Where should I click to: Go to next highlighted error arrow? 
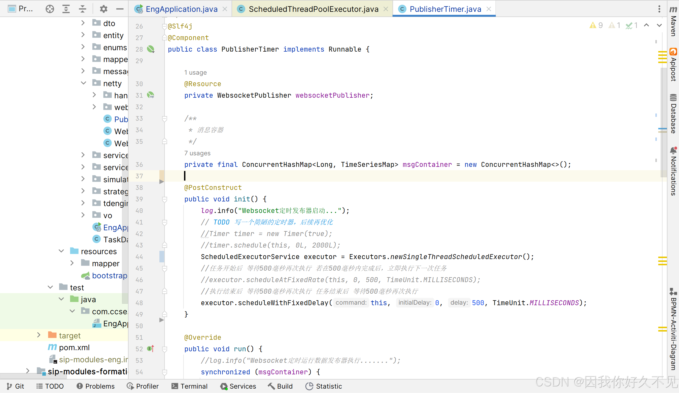(x=659, y=25)
